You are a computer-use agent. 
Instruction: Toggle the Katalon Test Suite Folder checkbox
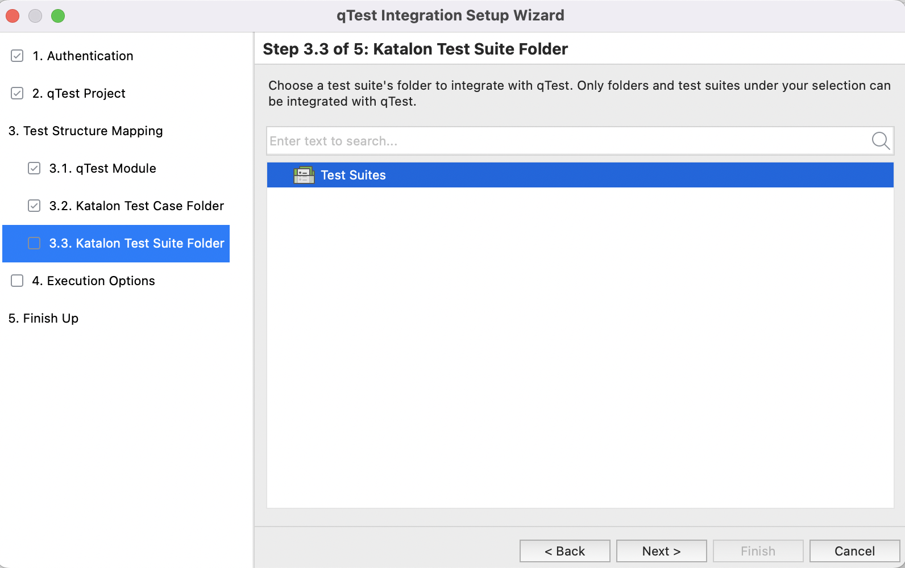tap(34, 243)
